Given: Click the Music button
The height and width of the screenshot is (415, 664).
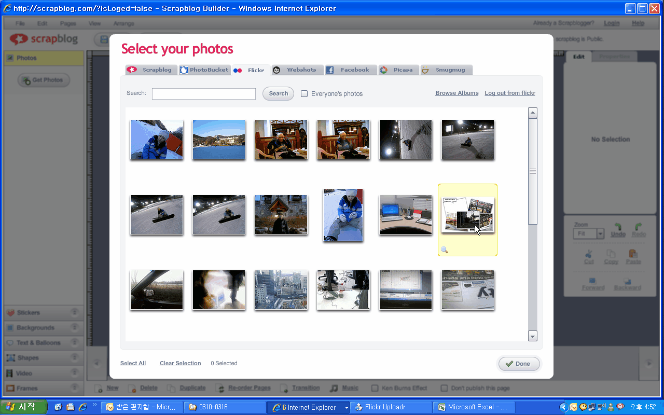Looking at the screenshot, I should [344, 388].
